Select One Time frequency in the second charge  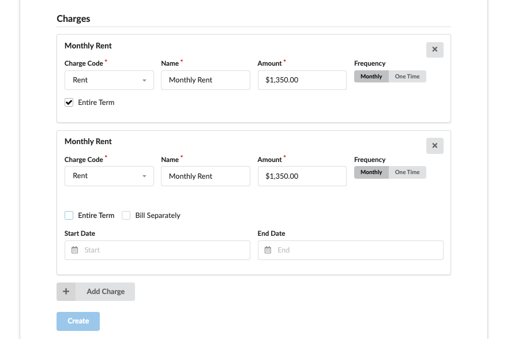(407, 172)
